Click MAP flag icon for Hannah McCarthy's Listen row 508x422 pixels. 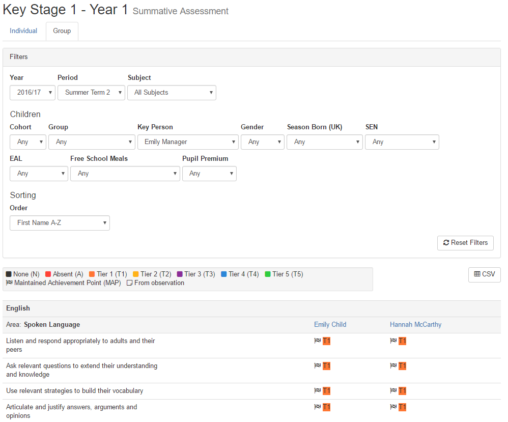(393, 341)
